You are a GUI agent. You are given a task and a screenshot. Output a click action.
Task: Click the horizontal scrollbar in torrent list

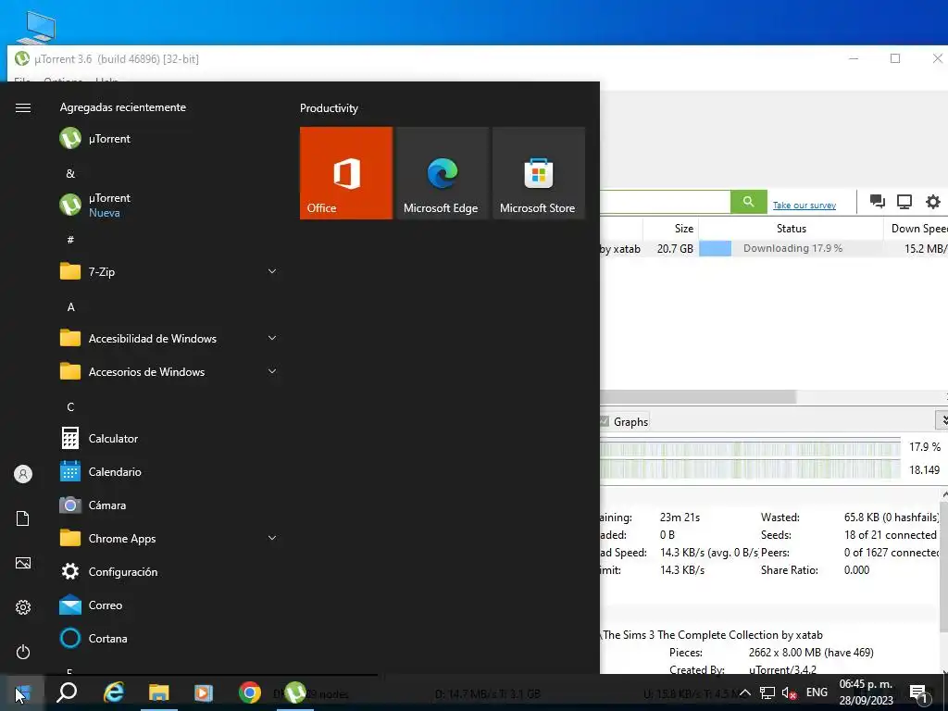[698, 396]
